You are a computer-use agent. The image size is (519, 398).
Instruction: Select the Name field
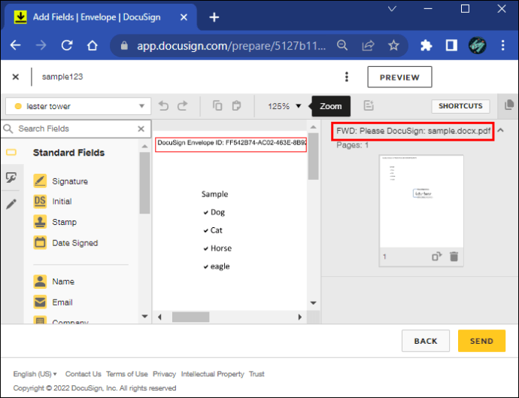[x=54, y=281]
